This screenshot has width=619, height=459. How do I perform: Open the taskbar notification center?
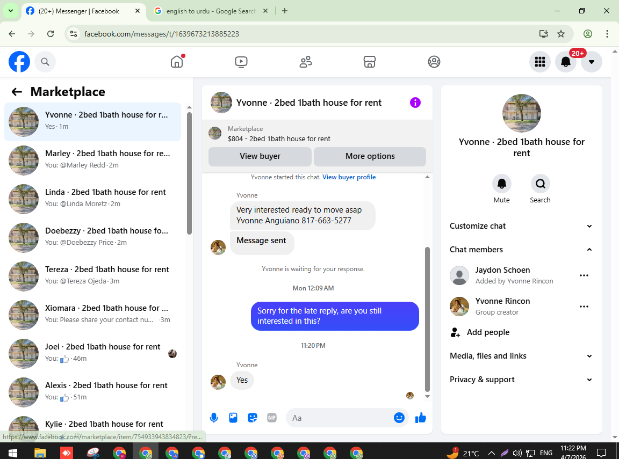601,453
